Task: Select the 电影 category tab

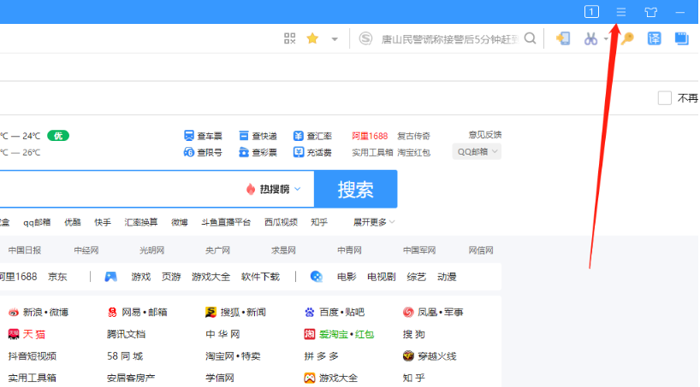Action: pos(346,277)
